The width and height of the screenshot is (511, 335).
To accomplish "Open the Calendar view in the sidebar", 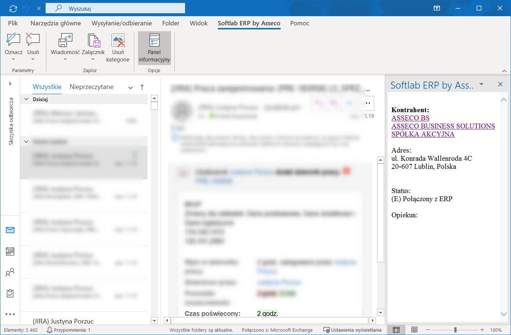I will (x=10, y=252).
